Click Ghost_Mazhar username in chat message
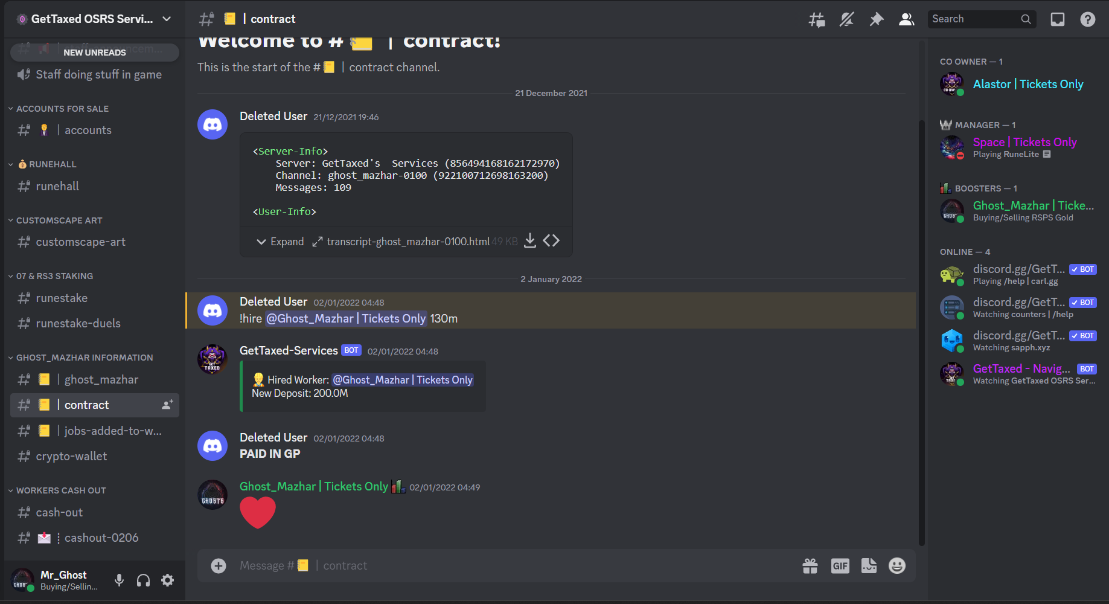Image resolution: width=1109 pixels, height=604 pixels. pyautogui.click(x=314, y=486)
